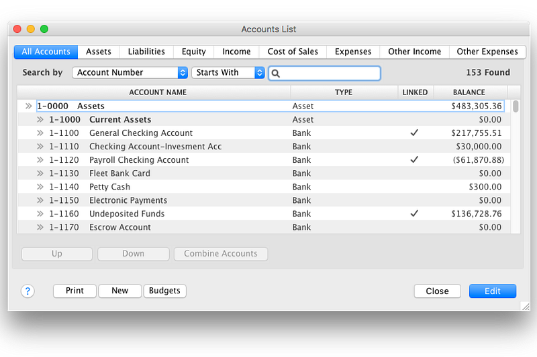Click the blue Edit button
This screenshot has width=537, height=357.
(493, 291)
